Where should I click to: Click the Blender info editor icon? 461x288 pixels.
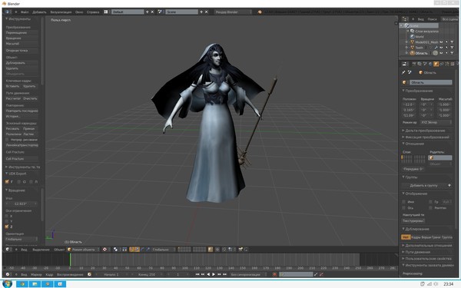(x=8, y=12)
